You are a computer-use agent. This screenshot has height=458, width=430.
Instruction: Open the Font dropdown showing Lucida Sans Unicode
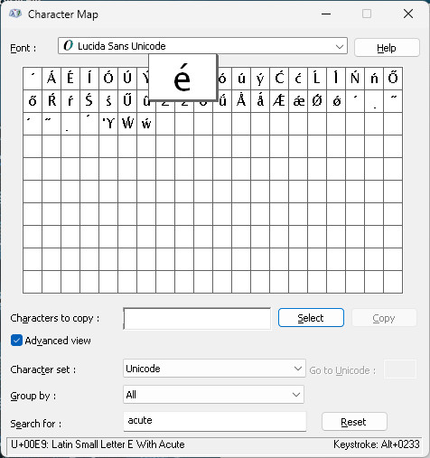point(202,46)
